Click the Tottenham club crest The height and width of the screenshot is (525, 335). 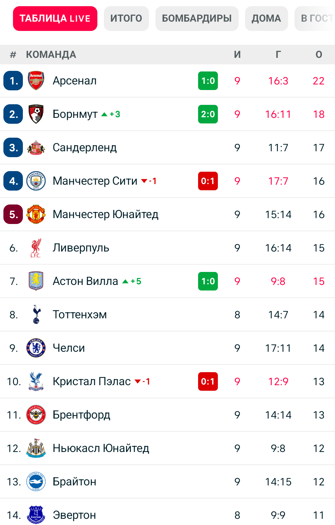point(36,315)
